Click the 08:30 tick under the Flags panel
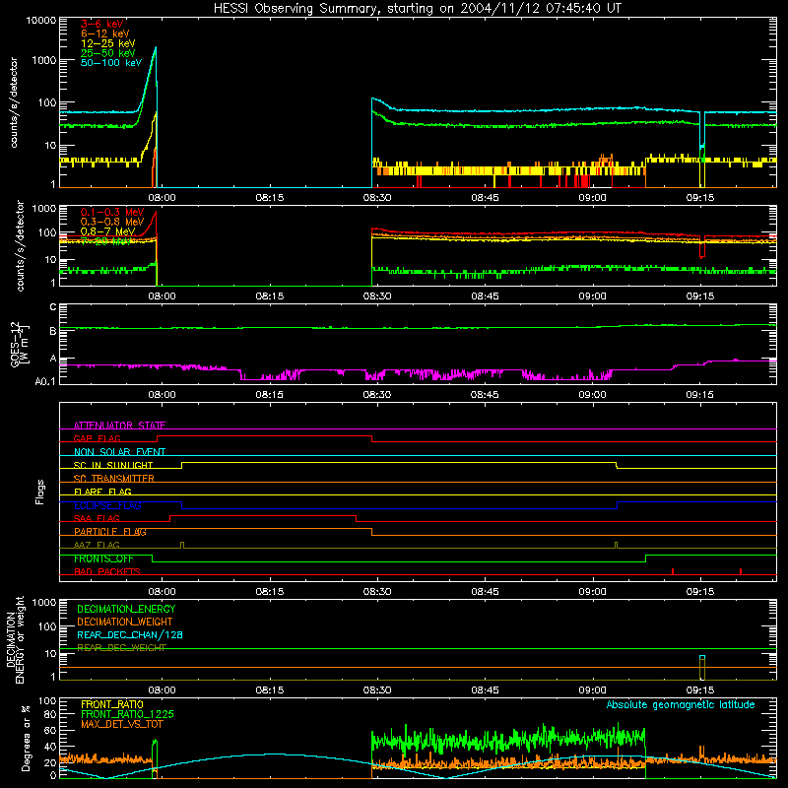 coord(377,591)
